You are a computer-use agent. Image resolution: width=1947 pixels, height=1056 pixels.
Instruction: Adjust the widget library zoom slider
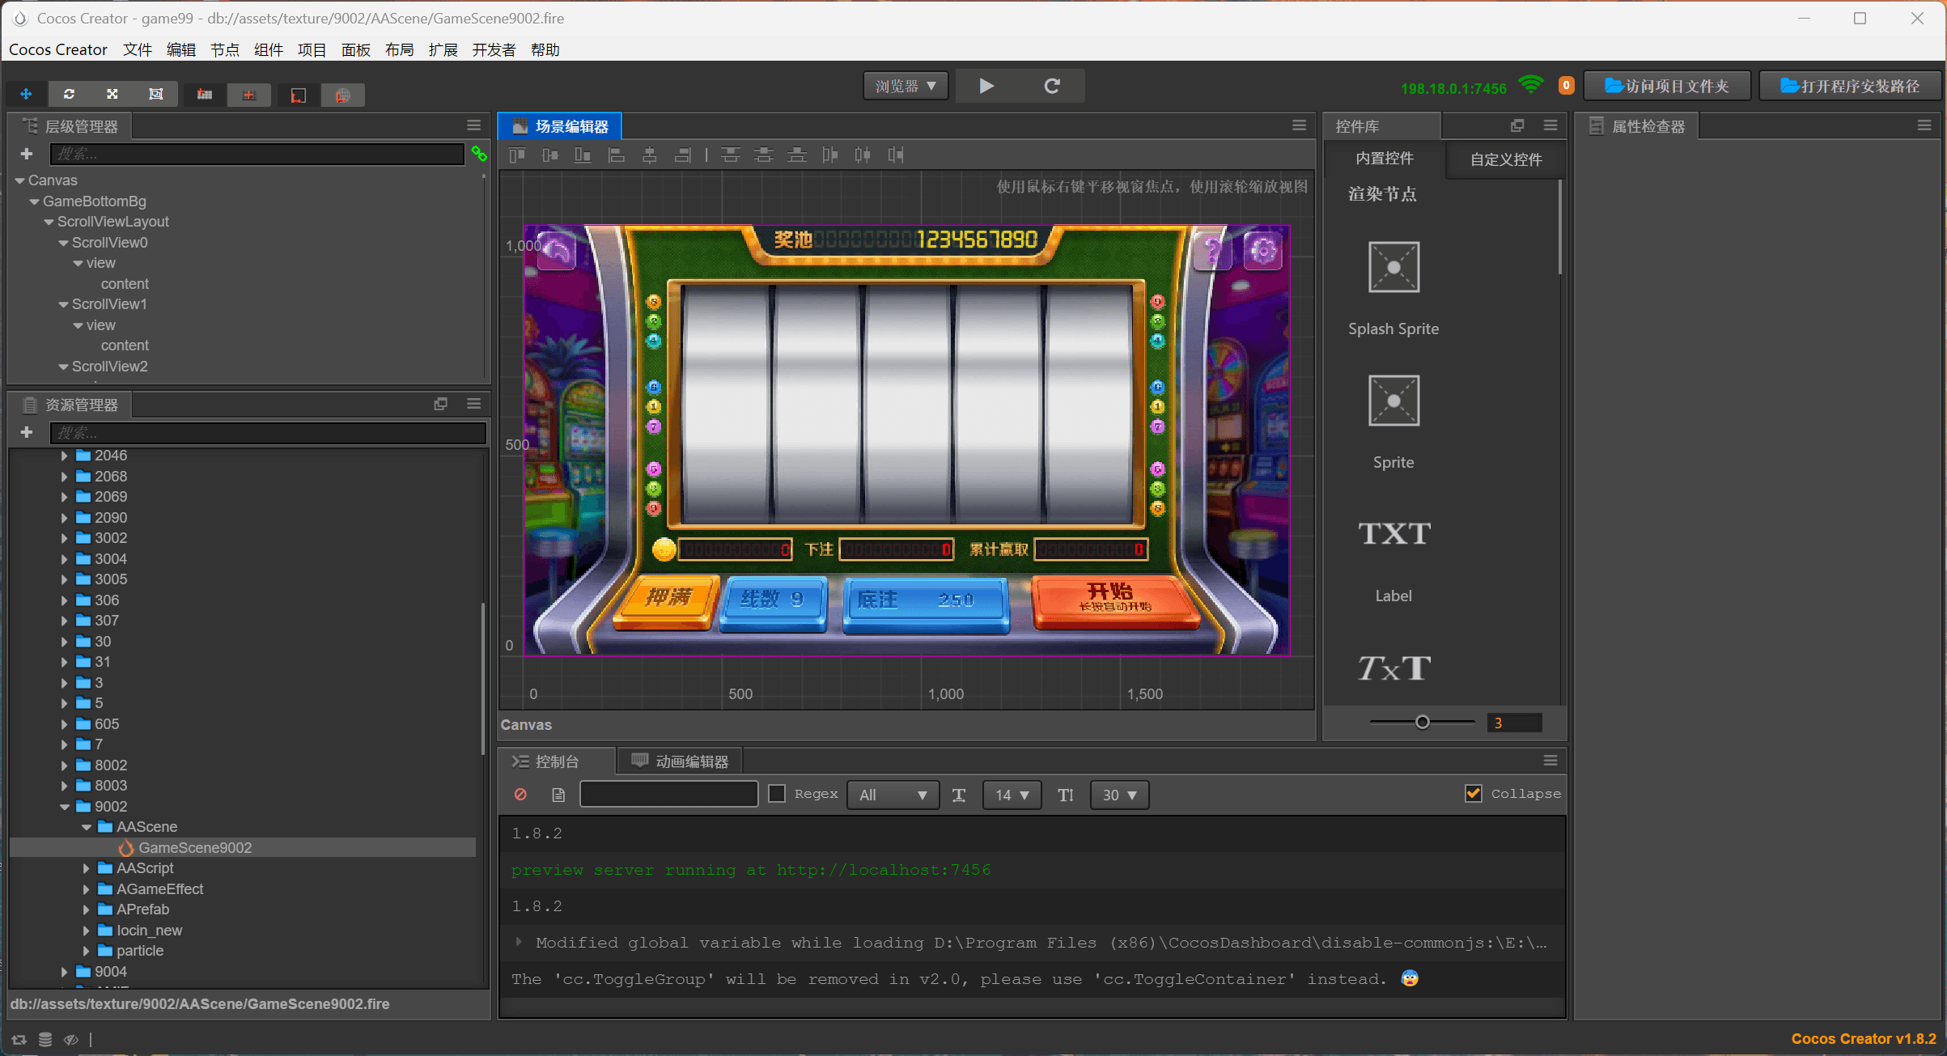[x=1422, y=723]
